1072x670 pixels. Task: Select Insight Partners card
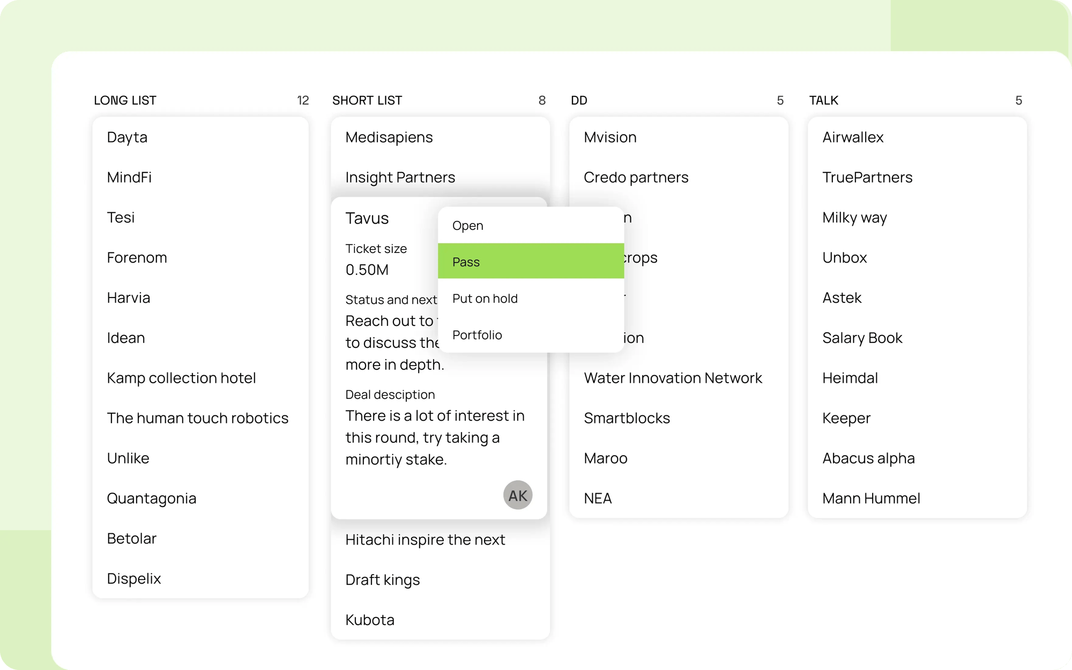click(400, 177)
